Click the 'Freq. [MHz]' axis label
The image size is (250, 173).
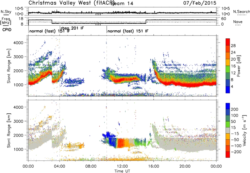[6, 21]
